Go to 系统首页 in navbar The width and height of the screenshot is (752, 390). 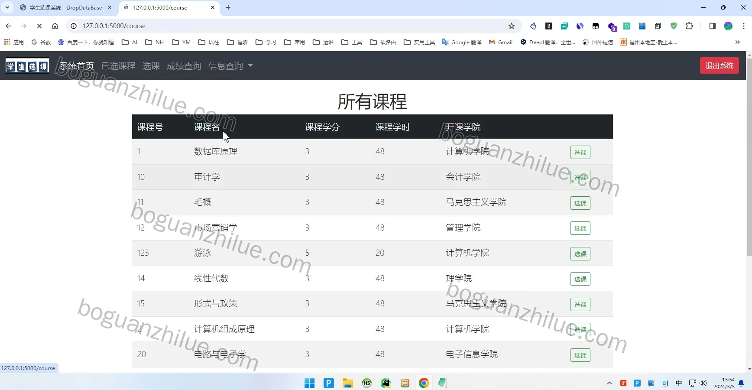pos(77,66)
